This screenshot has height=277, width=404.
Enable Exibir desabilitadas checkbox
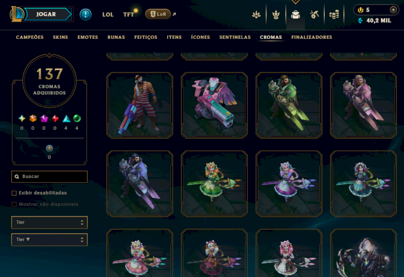14,193
